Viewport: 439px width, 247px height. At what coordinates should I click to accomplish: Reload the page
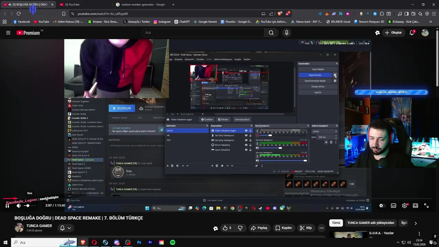pos(19,14)
